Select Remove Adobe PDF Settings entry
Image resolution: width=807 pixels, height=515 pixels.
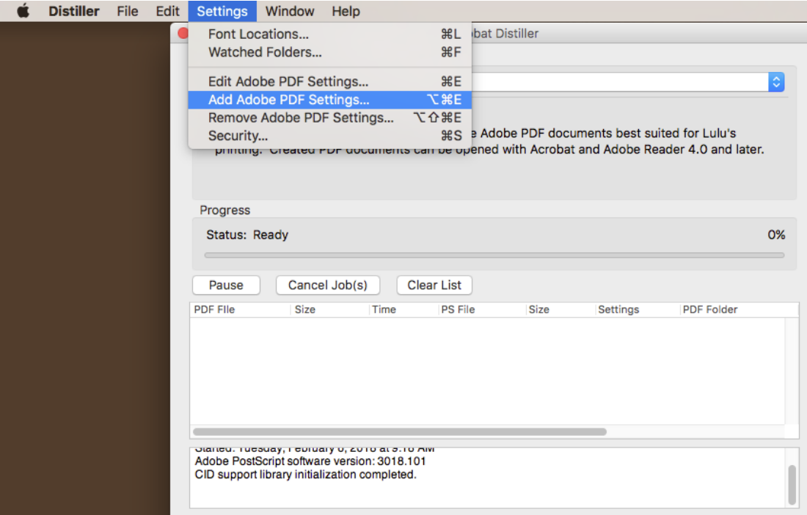click(x=330, y=118)
